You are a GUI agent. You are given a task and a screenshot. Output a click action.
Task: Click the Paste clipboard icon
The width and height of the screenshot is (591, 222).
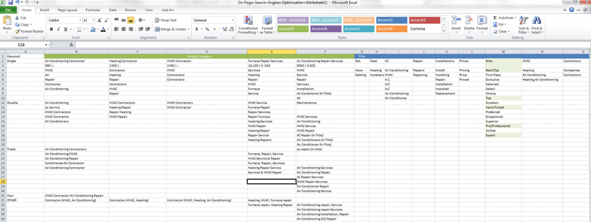click(x=7, y=21)
